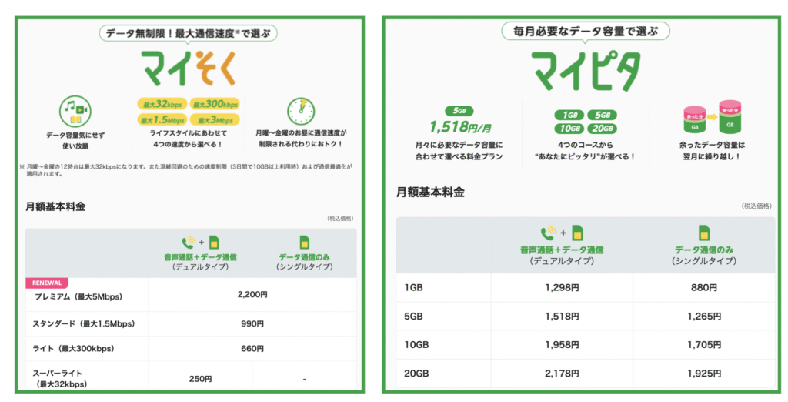Click the 20GB row label in マイピタ table

[x=416, y=374]
